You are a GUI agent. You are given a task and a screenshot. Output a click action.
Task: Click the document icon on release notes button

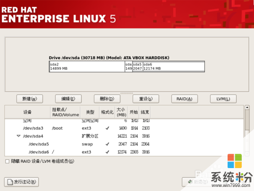tap(10, 182)
